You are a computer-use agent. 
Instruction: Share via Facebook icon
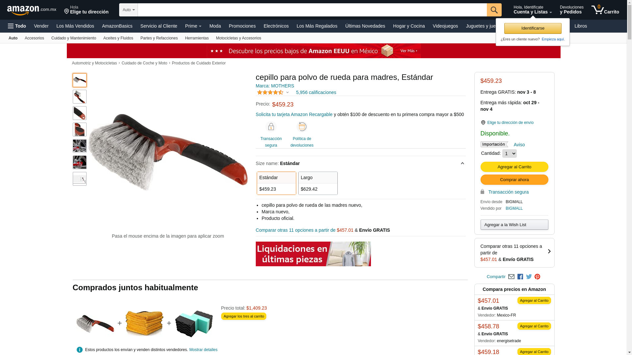(x=520, y=277)
